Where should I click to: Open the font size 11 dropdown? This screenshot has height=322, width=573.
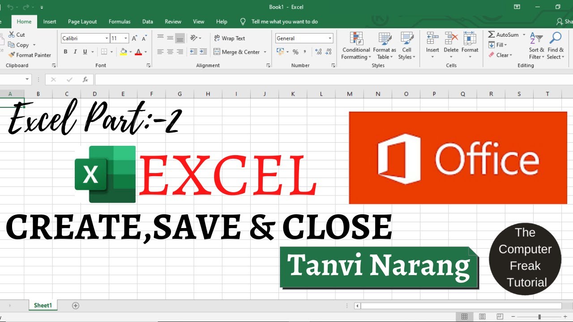(x=126, y=38)
